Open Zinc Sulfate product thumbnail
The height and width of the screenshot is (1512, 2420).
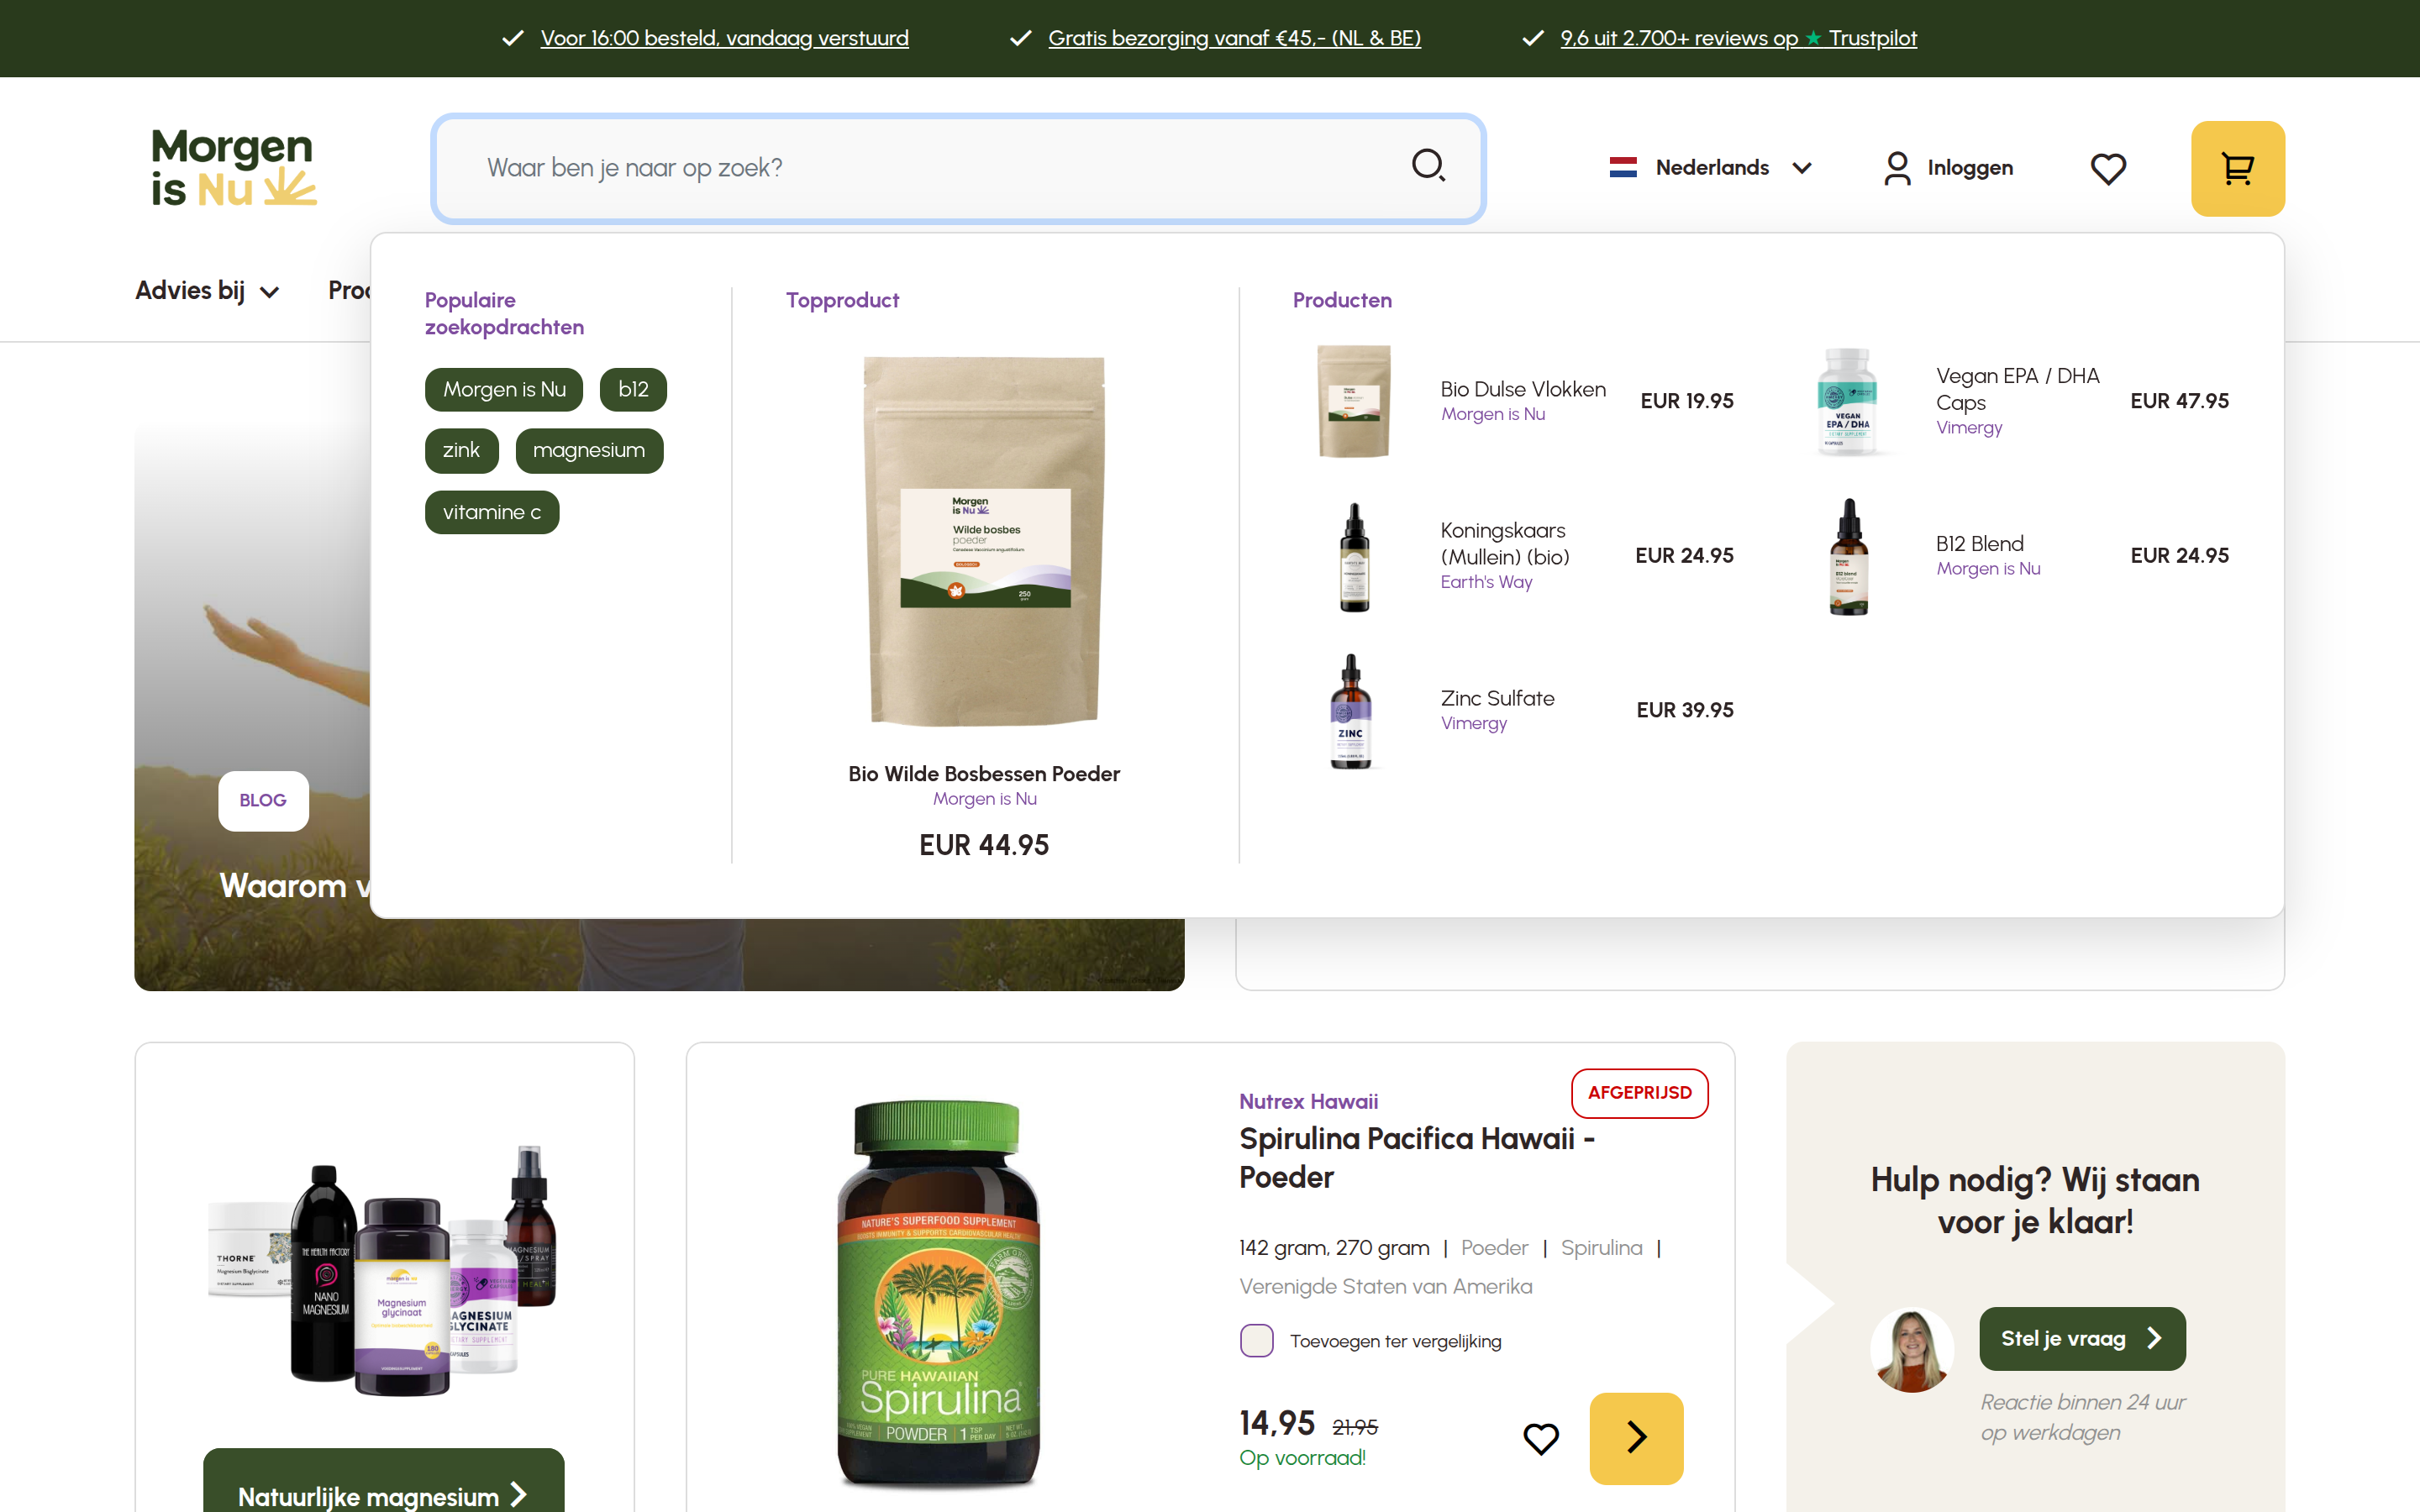pos(1351,711)
